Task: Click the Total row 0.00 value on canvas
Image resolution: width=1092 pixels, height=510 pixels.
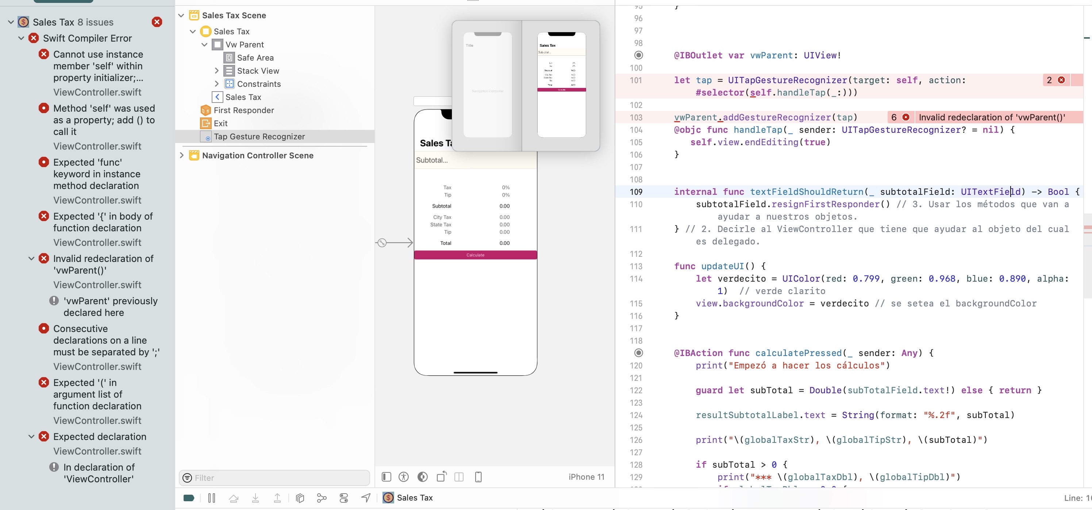Action: pyautogui.click(x=504, y=243)
